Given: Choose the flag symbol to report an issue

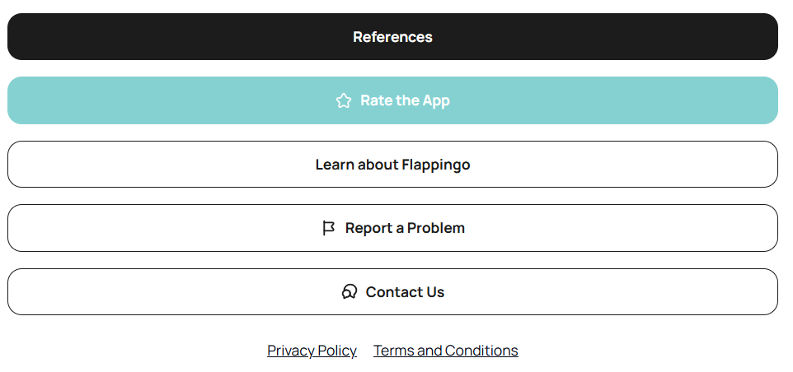Looking at the screenshot, I should [x=329, y=228].
